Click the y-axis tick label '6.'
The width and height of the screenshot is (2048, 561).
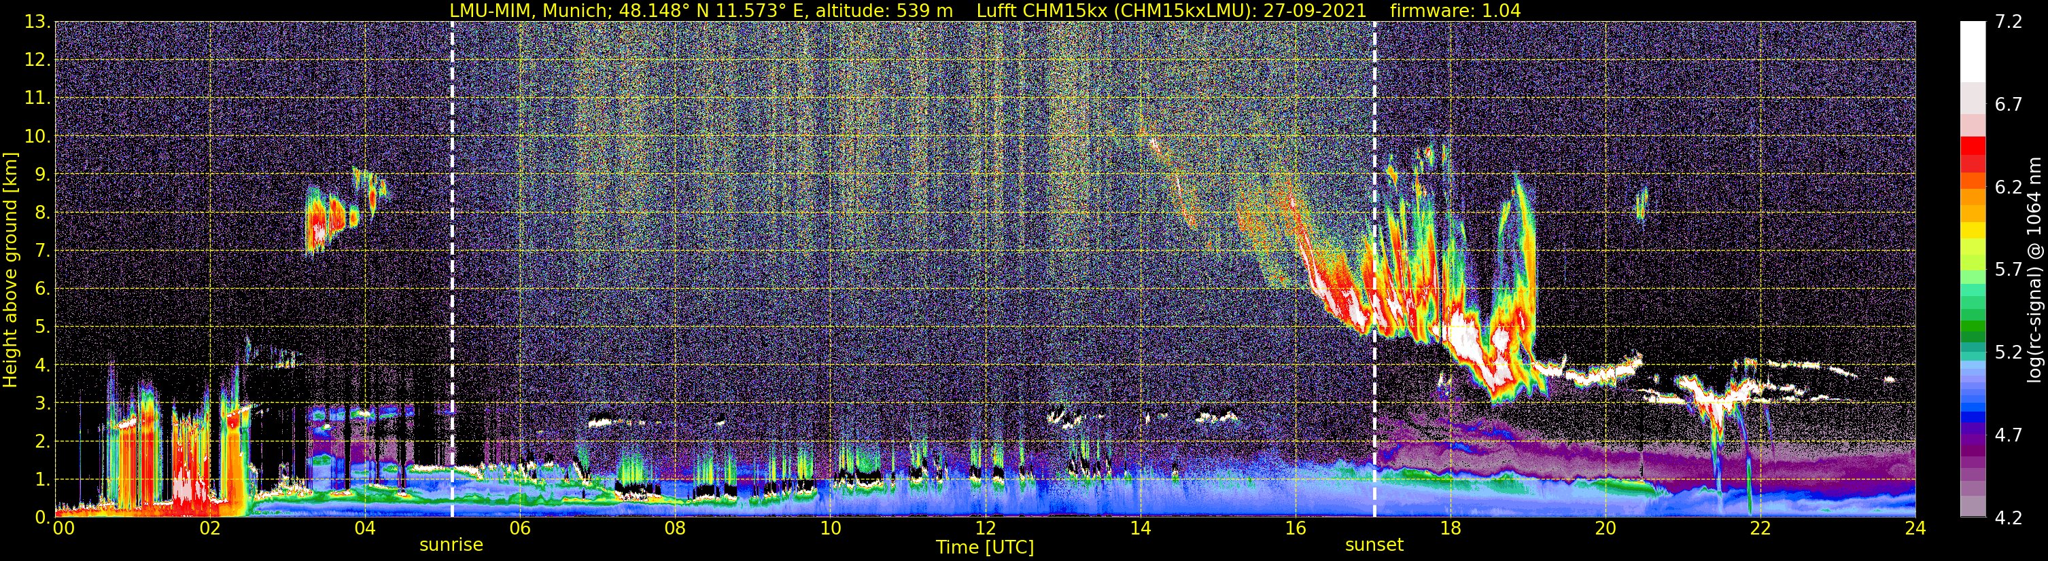41,289
